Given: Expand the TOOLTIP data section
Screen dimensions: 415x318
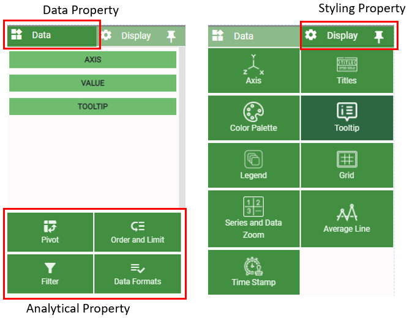Looking at the screenshot, I should [93, 106].
